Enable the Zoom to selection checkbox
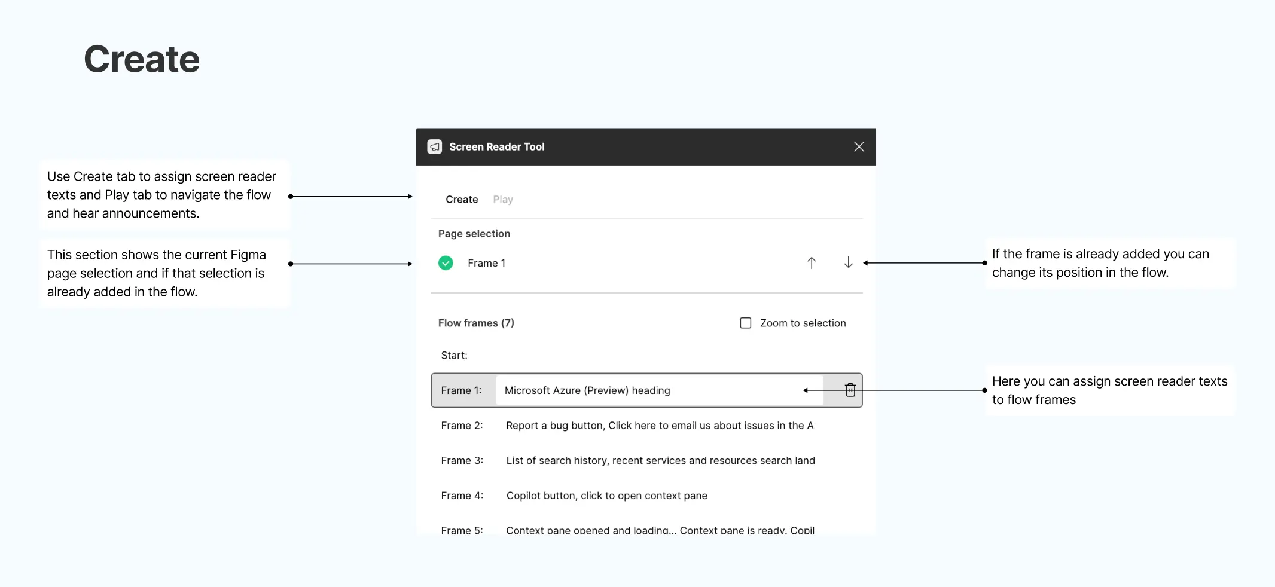The height and width of the screenshot is (587, 1275). 745,323
